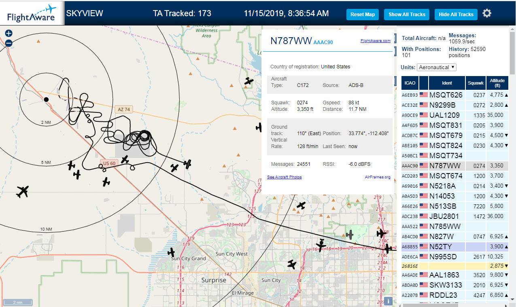Select the N995SD row

455,257
